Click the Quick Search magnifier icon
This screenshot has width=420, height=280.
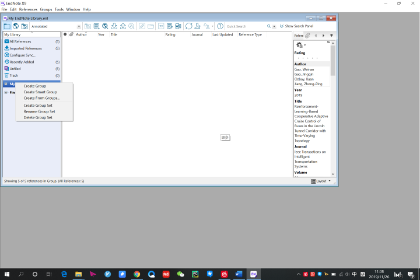269,26
